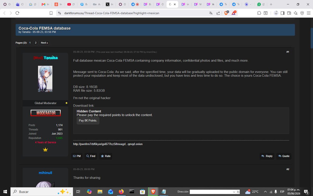Open Firefox from the taskbar
The height and width of the screenshot is (196, 313).
pyautogui.click(x=121, y=192)
